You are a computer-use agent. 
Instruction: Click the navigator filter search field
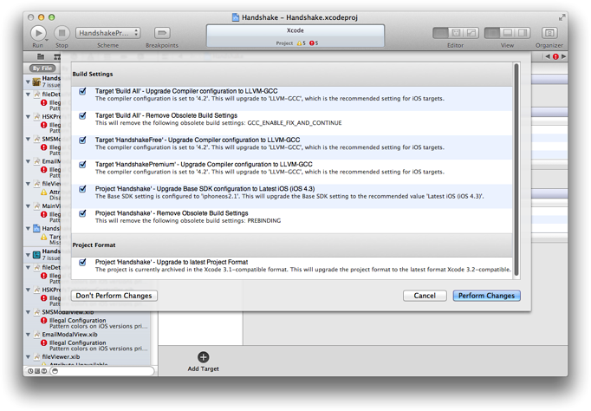[x=102, y=371]
